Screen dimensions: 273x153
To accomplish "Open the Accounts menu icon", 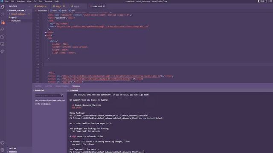I will pos(3,143).
